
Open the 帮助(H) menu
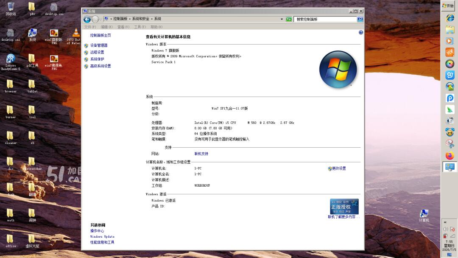(x=156, y=27)
